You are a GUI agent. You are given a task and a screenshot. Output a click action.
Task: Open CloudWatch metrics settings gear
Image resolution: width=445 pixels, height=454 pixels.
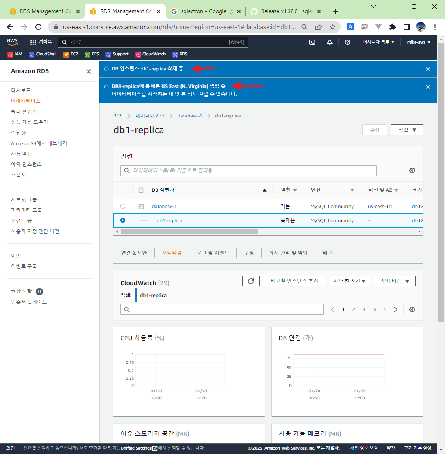coord(412,310)
